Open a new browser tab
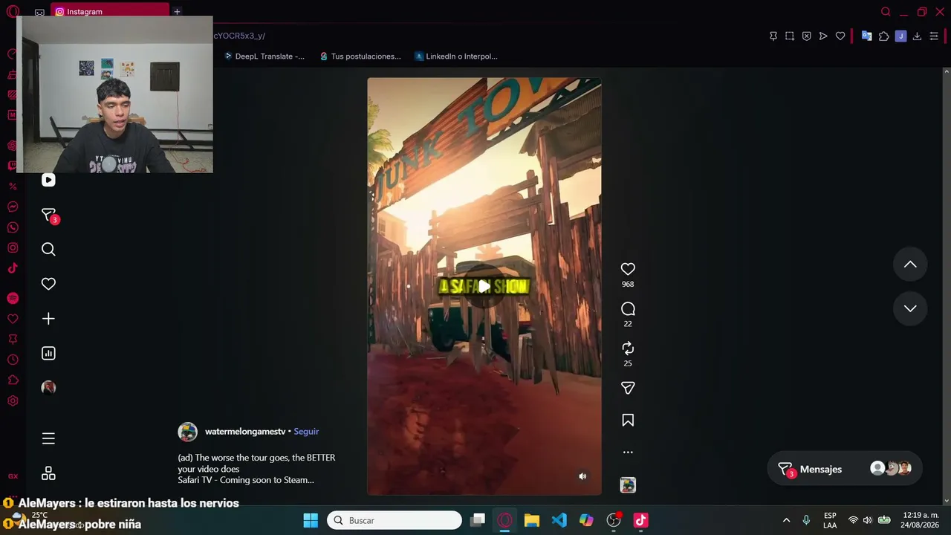 click(177, 12)
